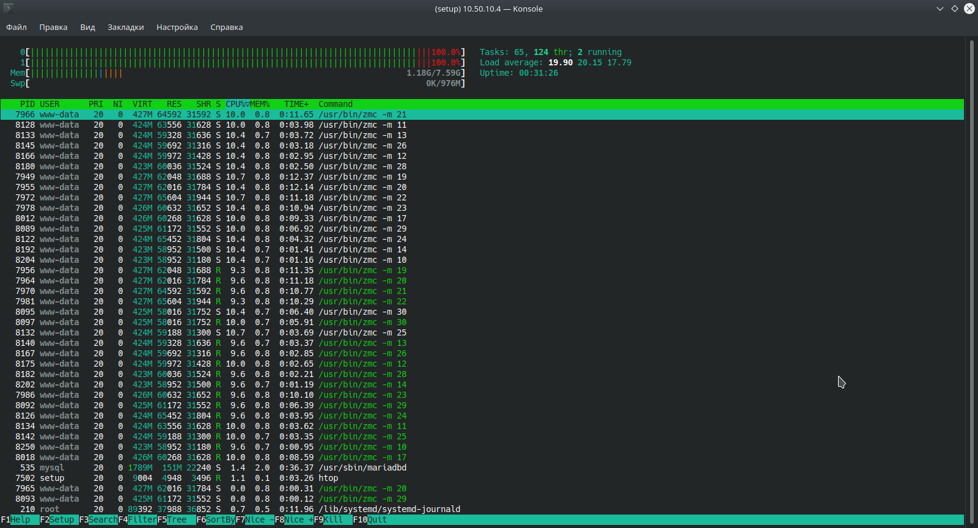Select process row PID 7949

tap(482, 177)
